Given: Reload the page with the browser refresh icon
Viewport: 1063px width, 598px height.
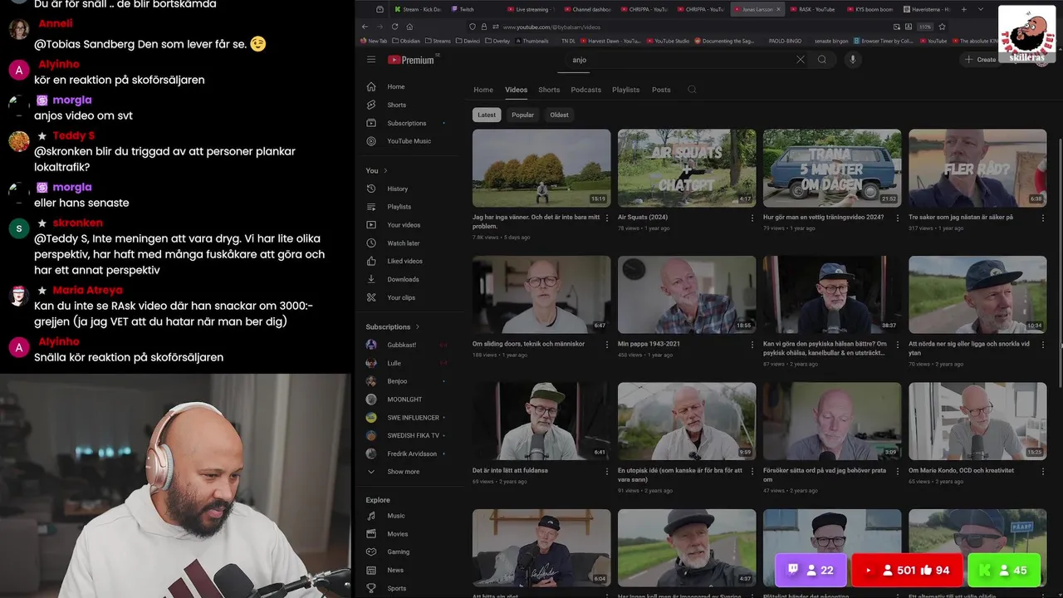Looking at the screenshot, I should (x=394, y=27).
